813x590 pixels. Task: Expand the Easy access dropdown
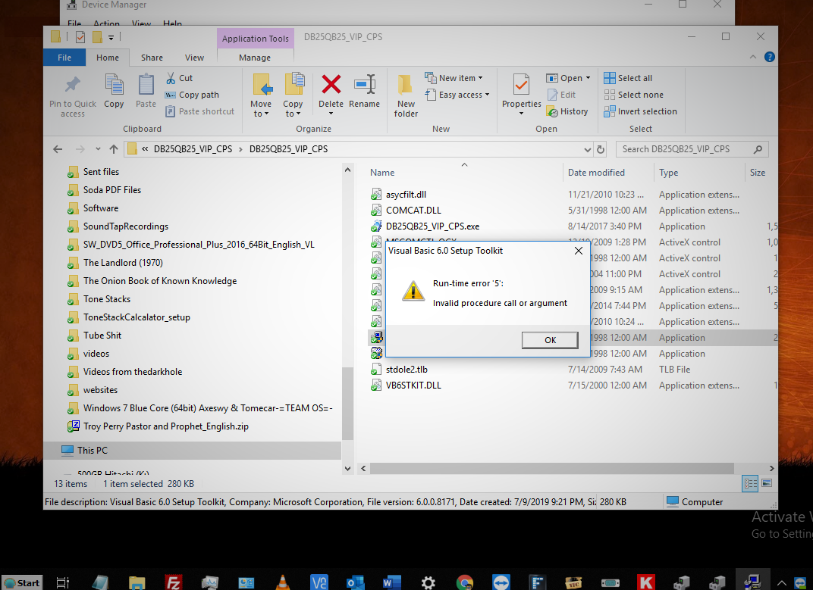(487, 95)
